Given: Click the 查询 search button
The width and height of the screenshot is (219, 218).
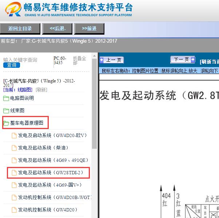Looking at the screenshot, I should pyautogui.click(x=12, y=65).
